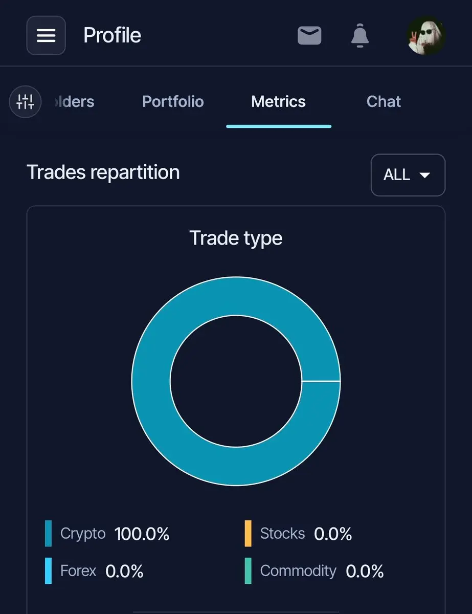The image size is (472, 614).
Task: Click the Crypto legend label
Action: click(83, 534)
